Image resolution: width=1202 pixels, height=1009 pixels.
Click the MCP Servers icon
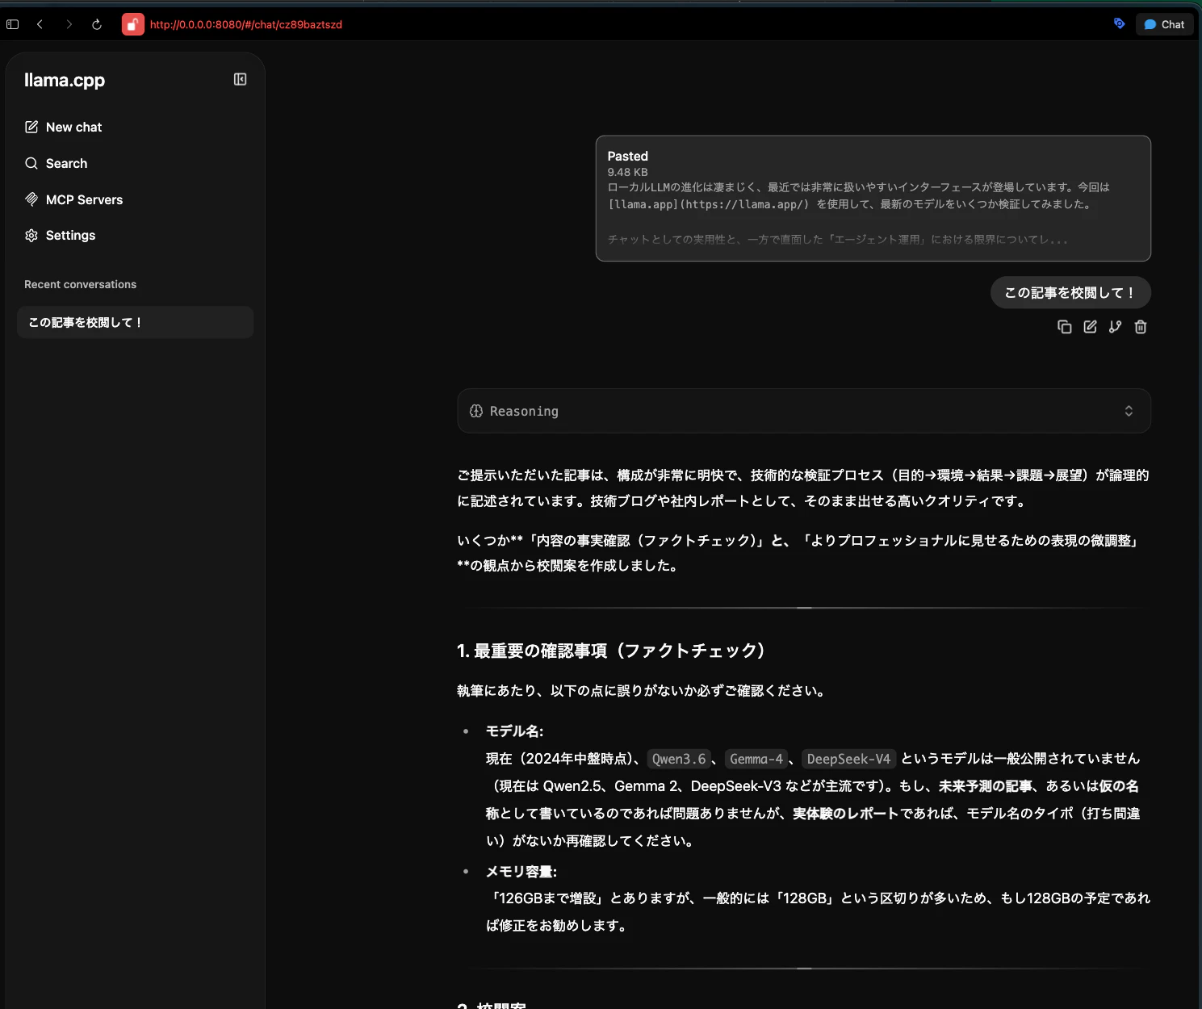tap(31, 199)
